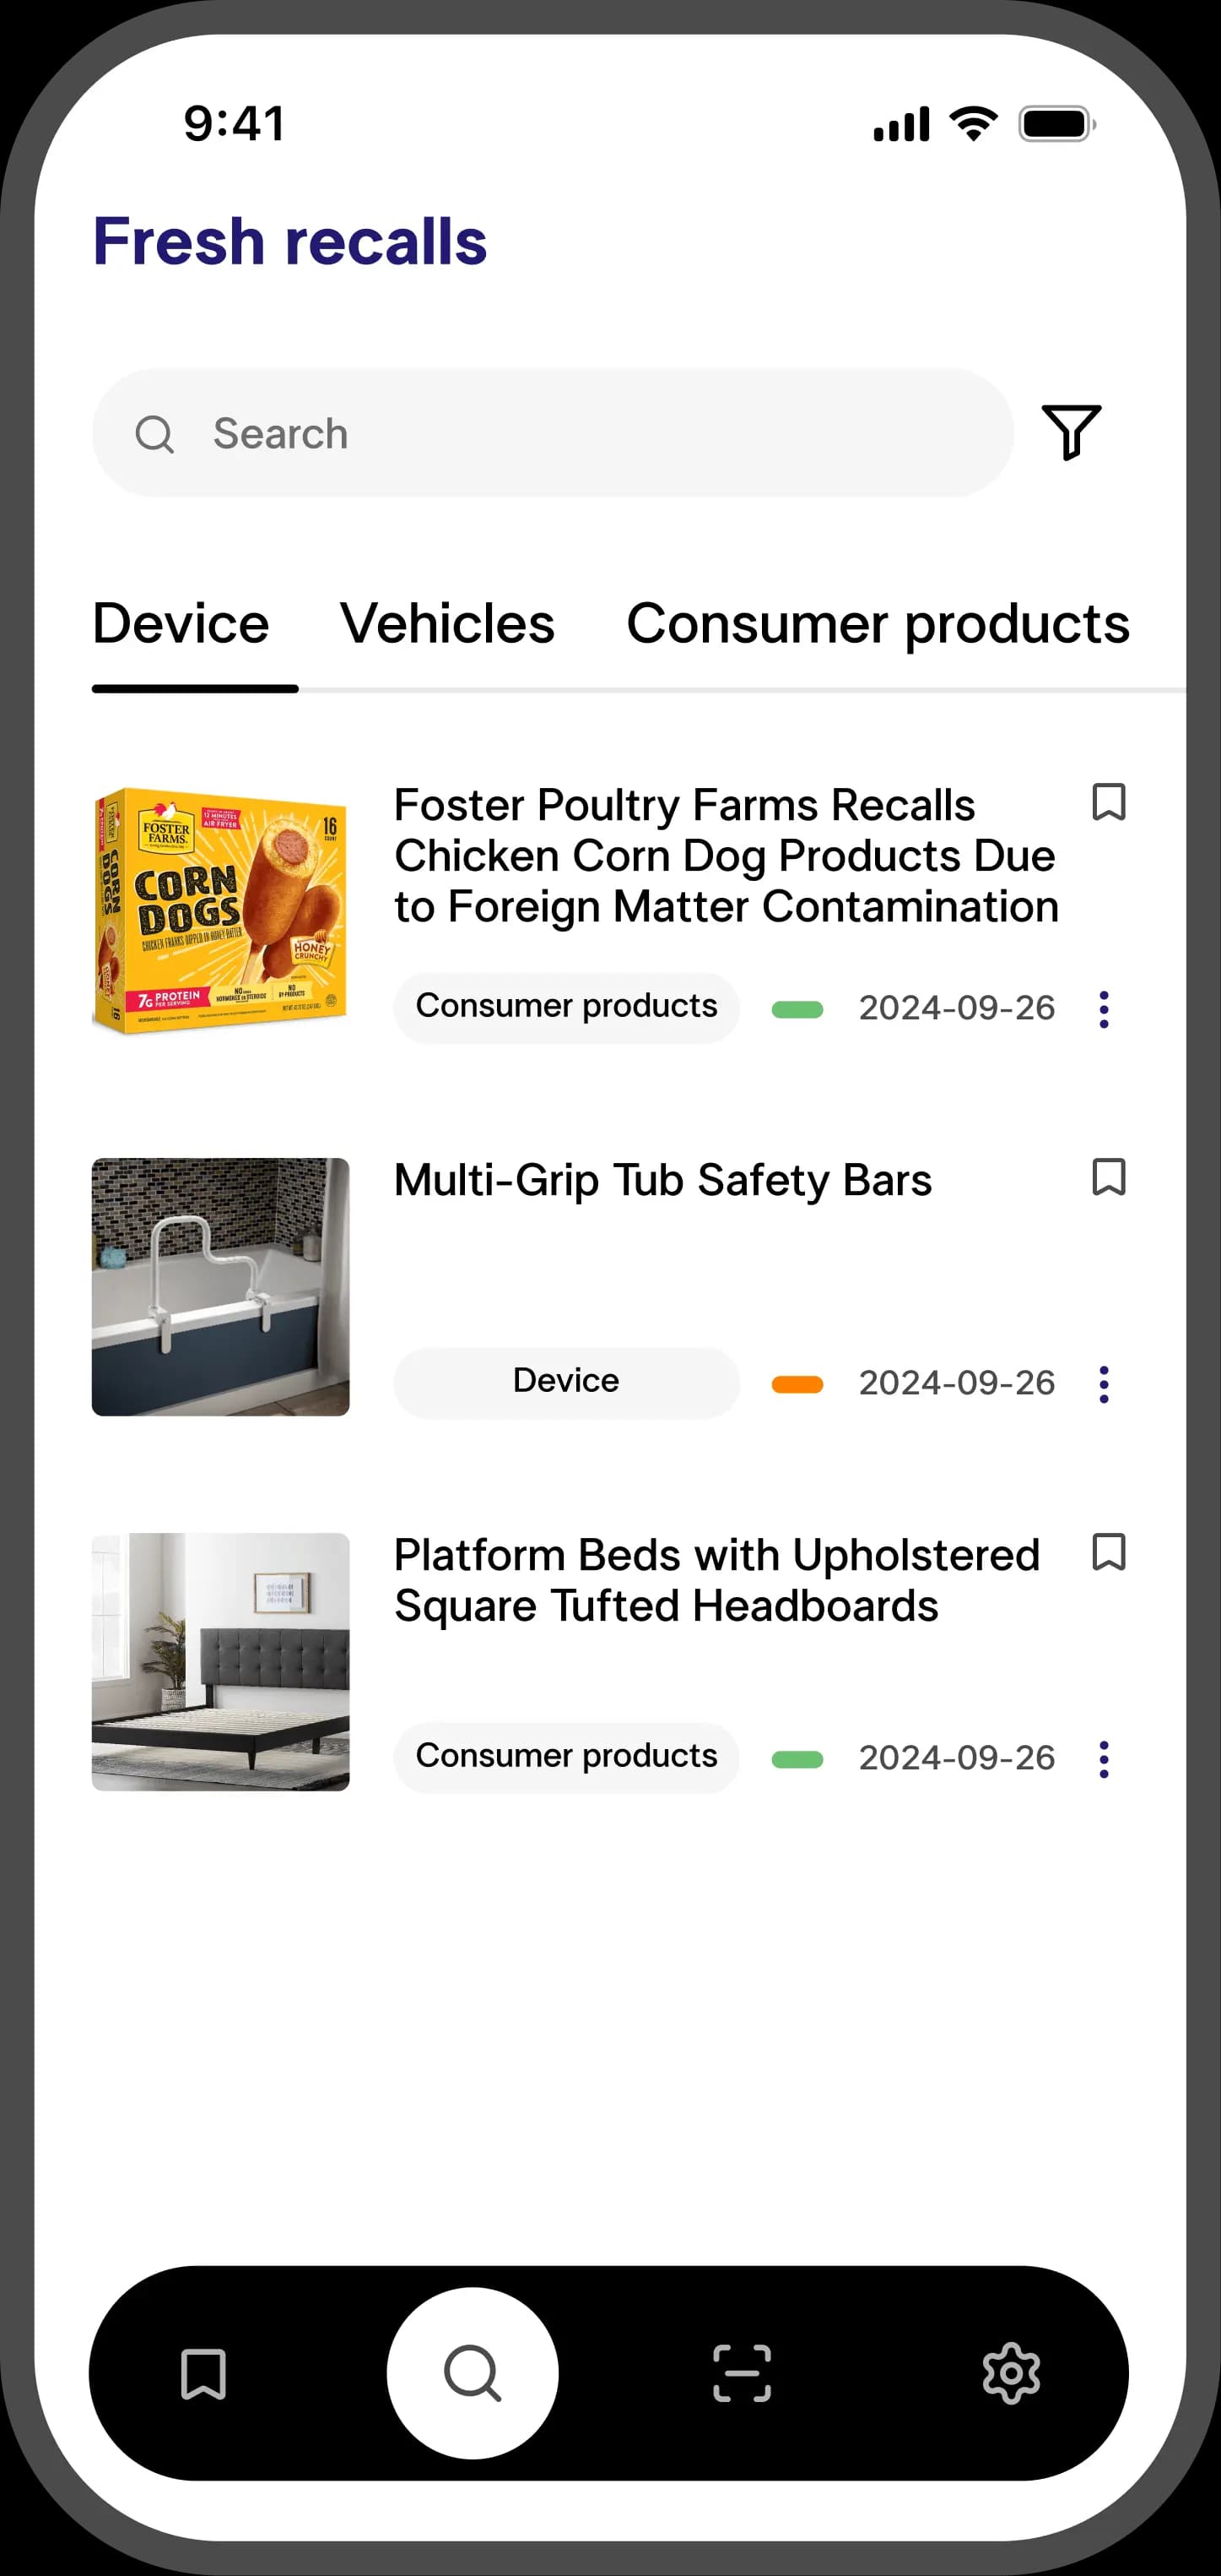Screen dimensions: 1221x2576
Task: Open the Multi-Grip Tub Safety Bars title
Action: point(662,1180)
